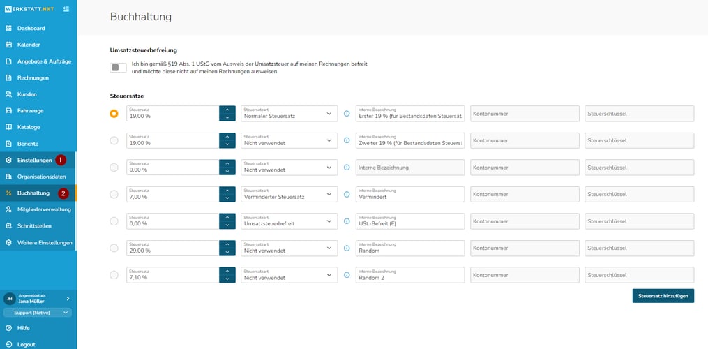Viewport: 708px width, 349px height.
Task: Select radio button for 29,00 % tax rate
Action: click(114, 248)
